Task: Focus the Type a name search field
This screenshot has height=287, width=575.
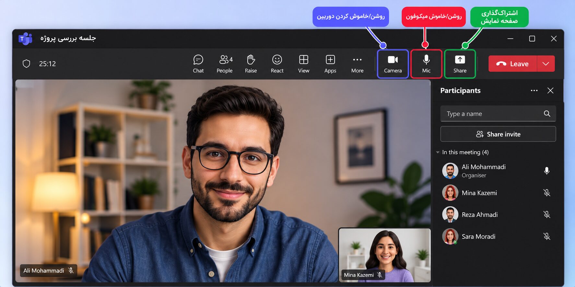Action: pyautogui.click(x=498, y=114)
